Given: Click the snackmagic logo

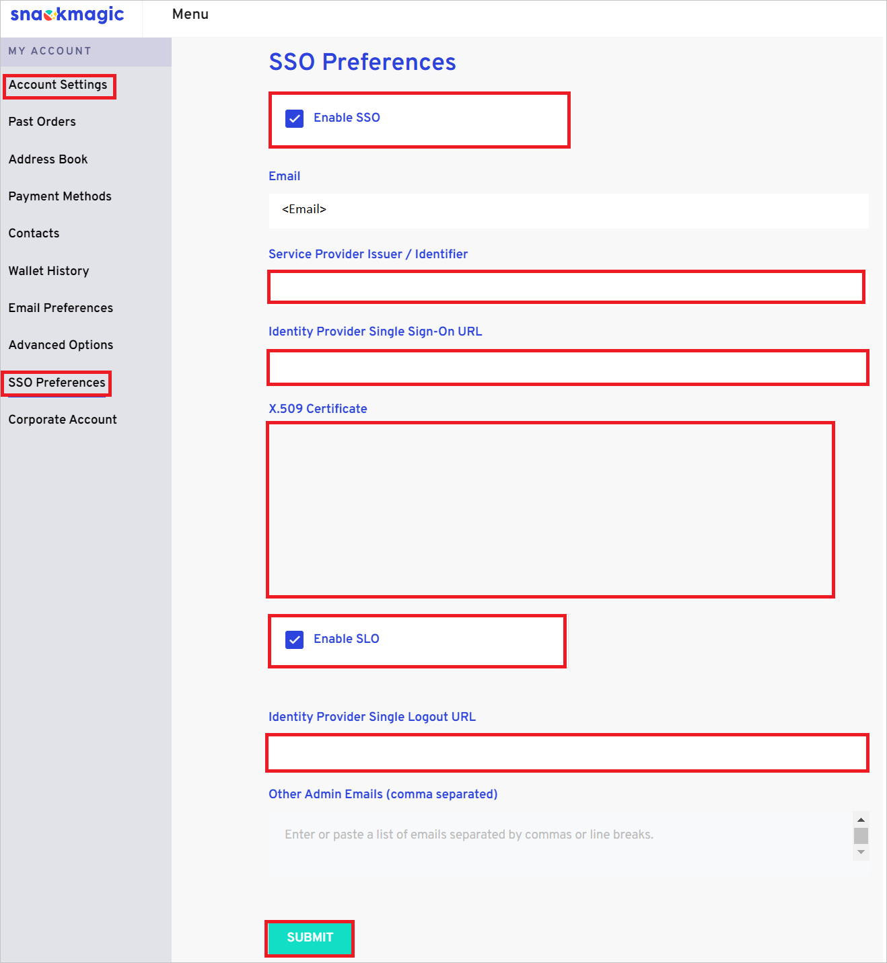Looking at the screenshot, I should coord(67,15).
